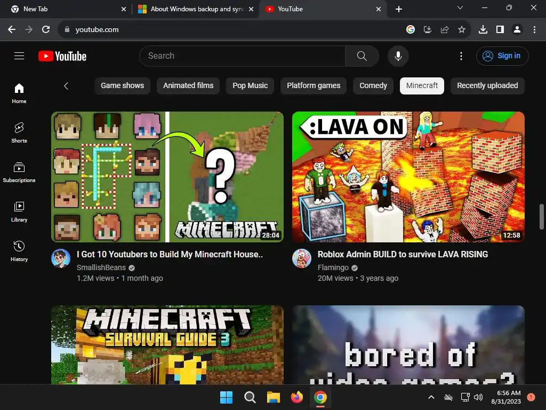The image size is (546, 410).
Task: Open the network display icon in system tray
Action: (x=465, y=397)
